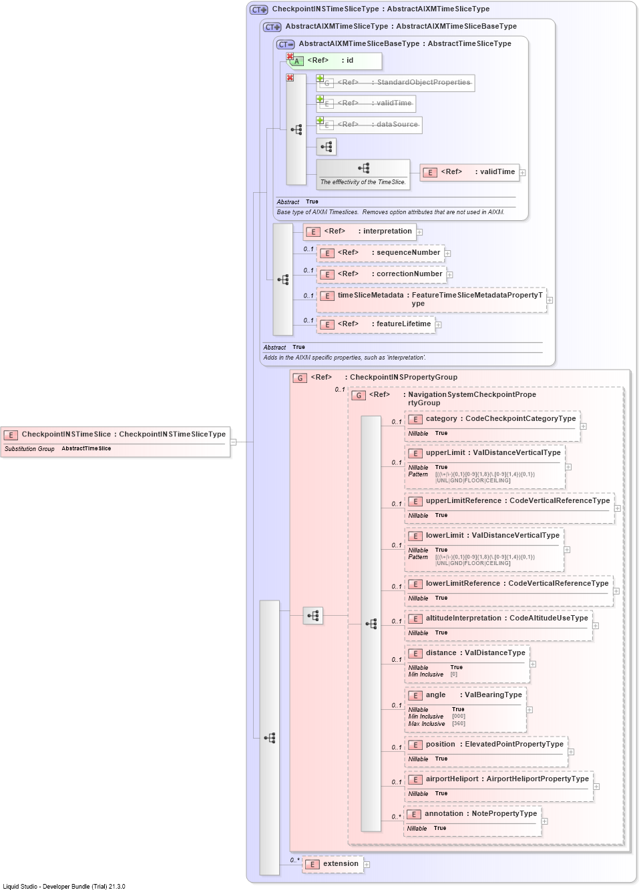
Task: Expand the extension element
Action: coord(367,865)
